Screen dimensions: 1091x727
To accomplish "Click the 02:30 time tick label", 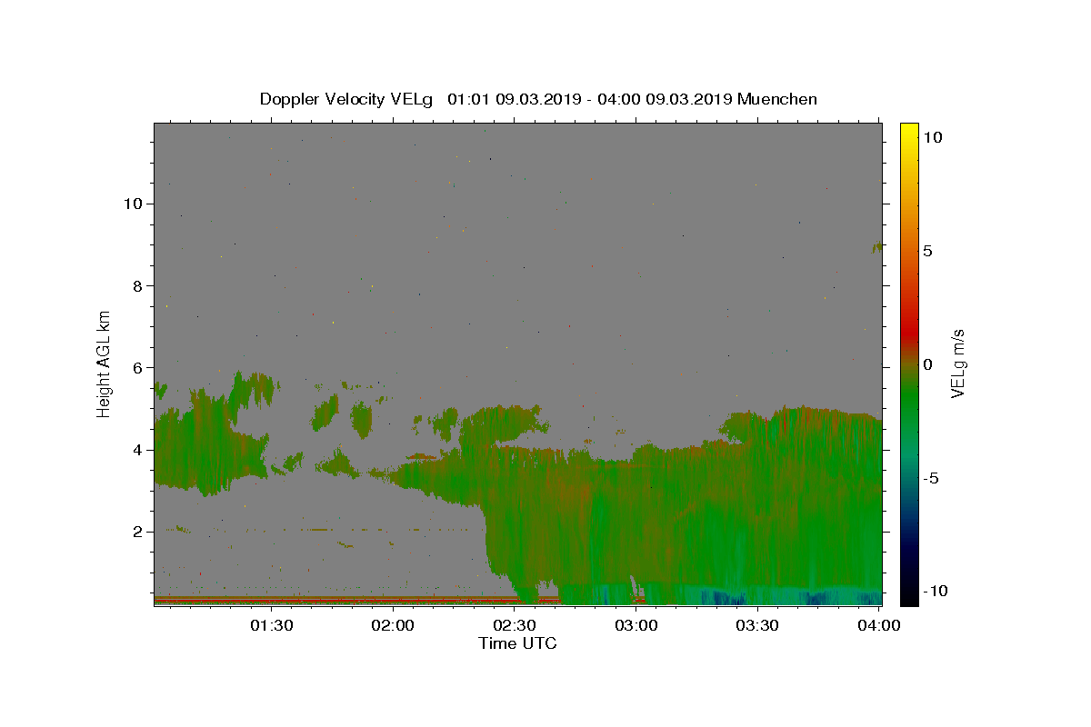I will [x=515, y=625].
